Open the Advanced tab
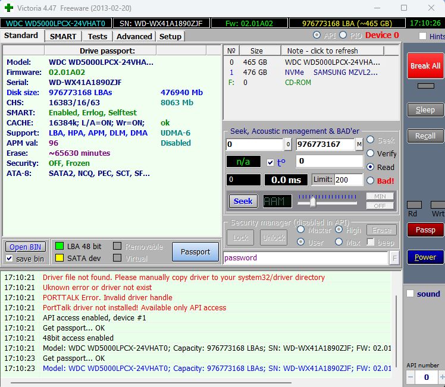This screenshot has height=387, width=445. coord(134,37)
